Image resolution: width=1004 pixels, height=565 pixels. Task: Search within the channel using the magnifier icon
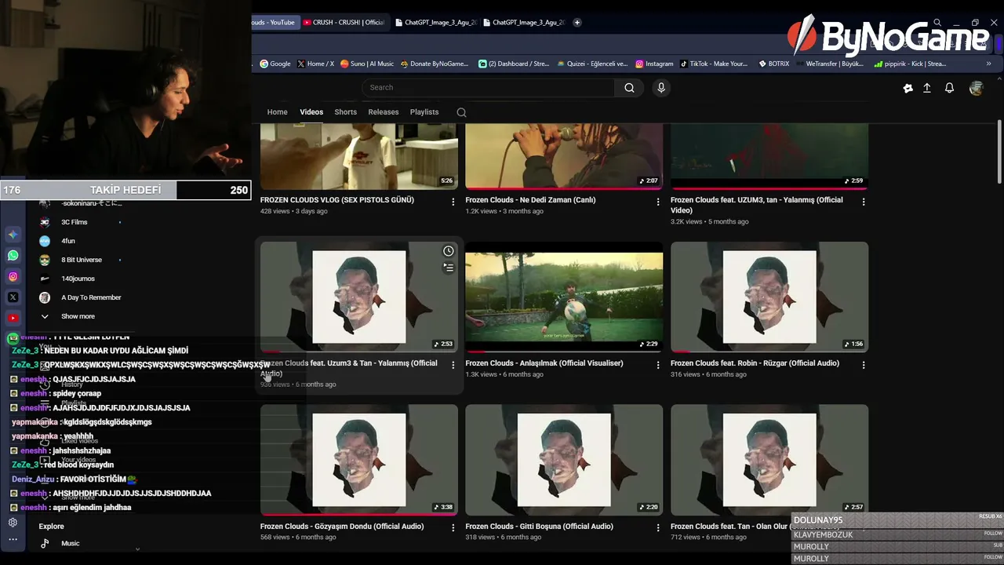click(461, 112)
